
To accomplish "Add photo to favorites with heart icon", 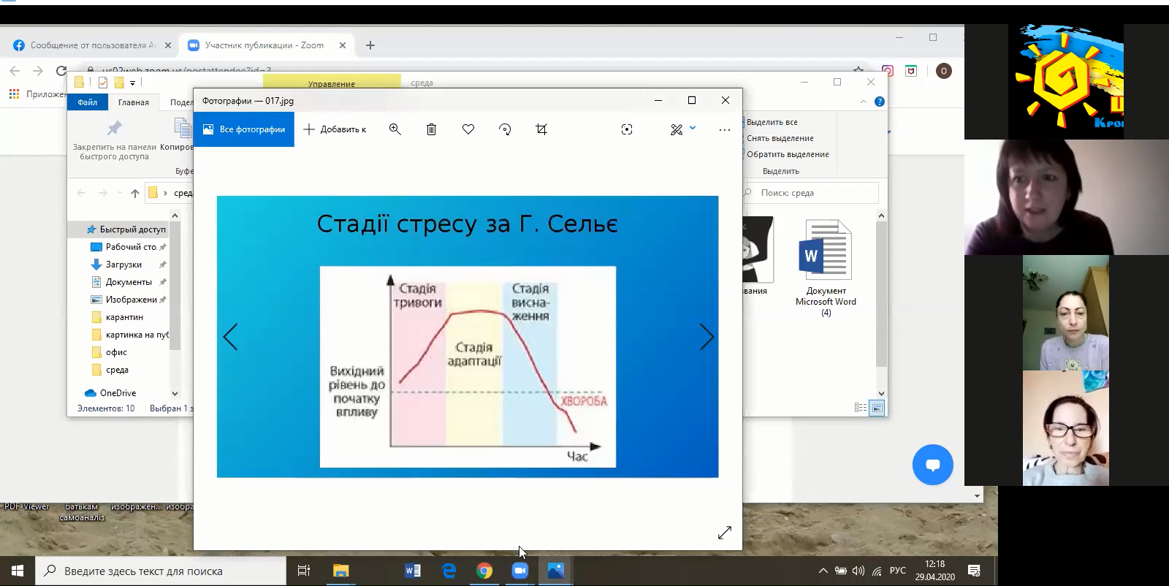I will tap(468, 129).
